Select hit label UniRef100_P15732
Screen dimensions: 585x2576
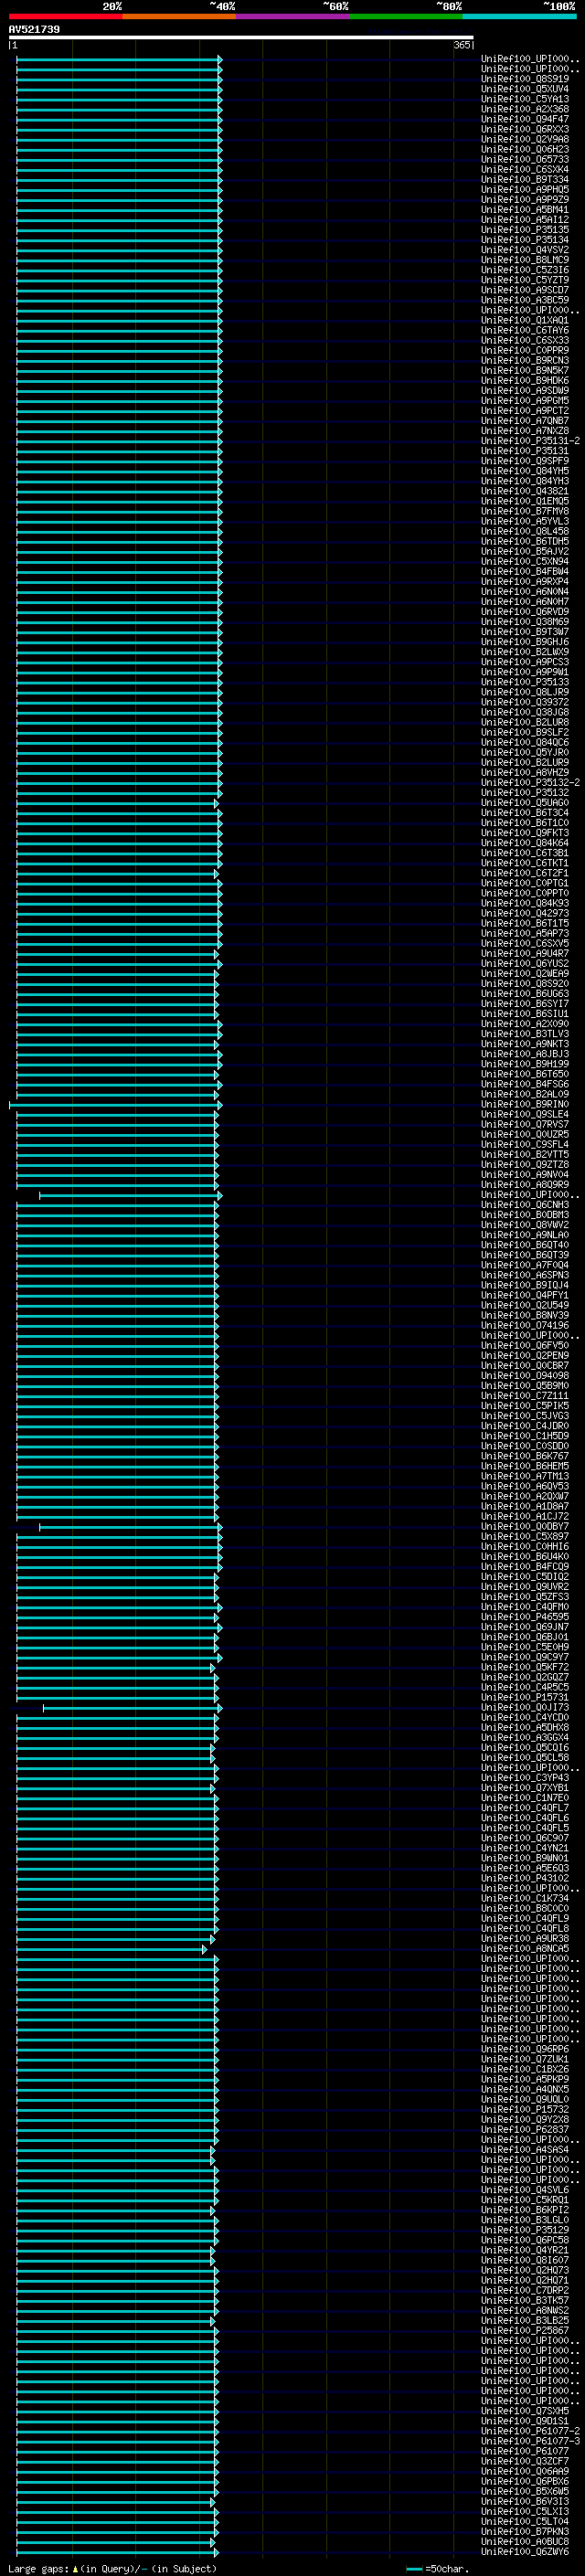525,2109
